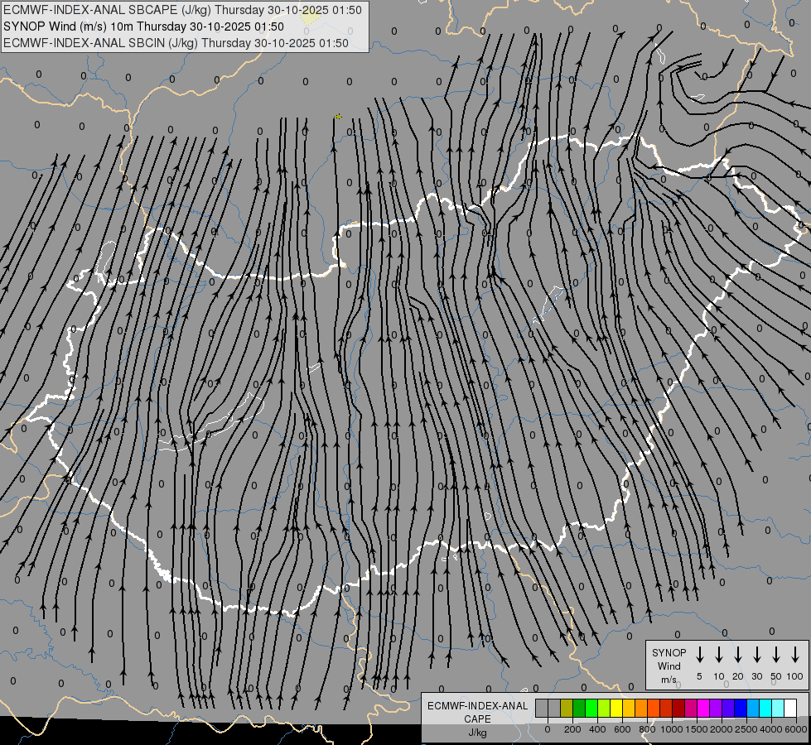Click the 200 value under CAPE scale
The height and width of the screenshot is (745, 811).
[x=572, y=729]
